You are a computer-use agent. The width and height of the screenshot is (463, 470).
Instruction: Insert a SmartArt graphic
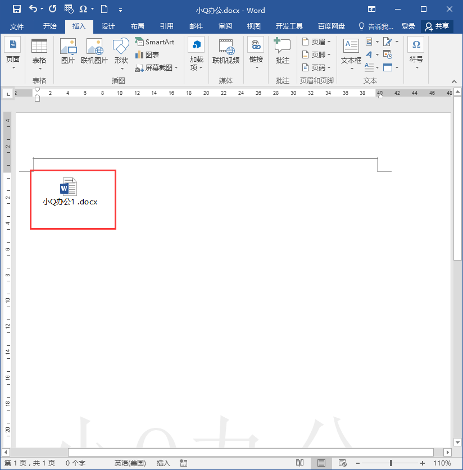155,42
